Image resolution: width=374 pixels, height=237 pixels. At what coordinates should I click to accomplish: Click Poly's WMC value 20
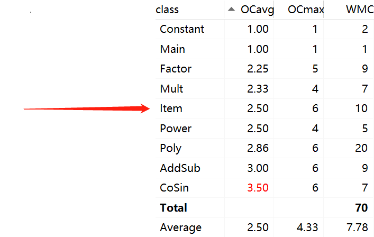pyautogui.click(x=361, y=148)
